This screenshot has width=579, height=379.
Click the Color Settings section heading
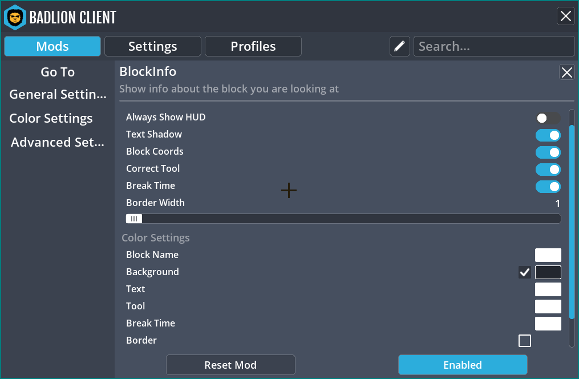pos(156,237)
